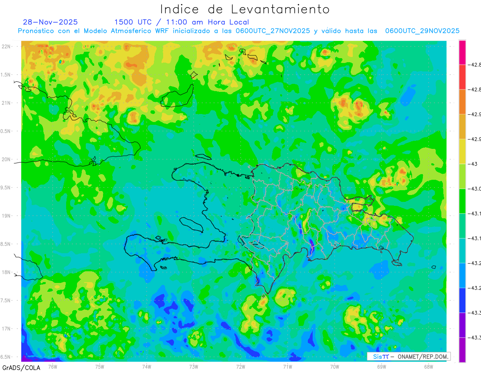This screenshot has width=481, height=372.
Task: Click the '74W' longitude label
Action: point(147,366)
